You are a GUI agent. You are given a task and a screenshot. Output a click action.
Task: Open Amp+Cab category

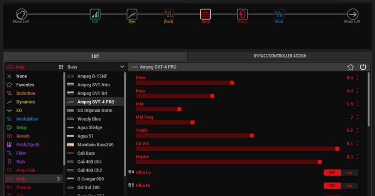click(33, 170)
